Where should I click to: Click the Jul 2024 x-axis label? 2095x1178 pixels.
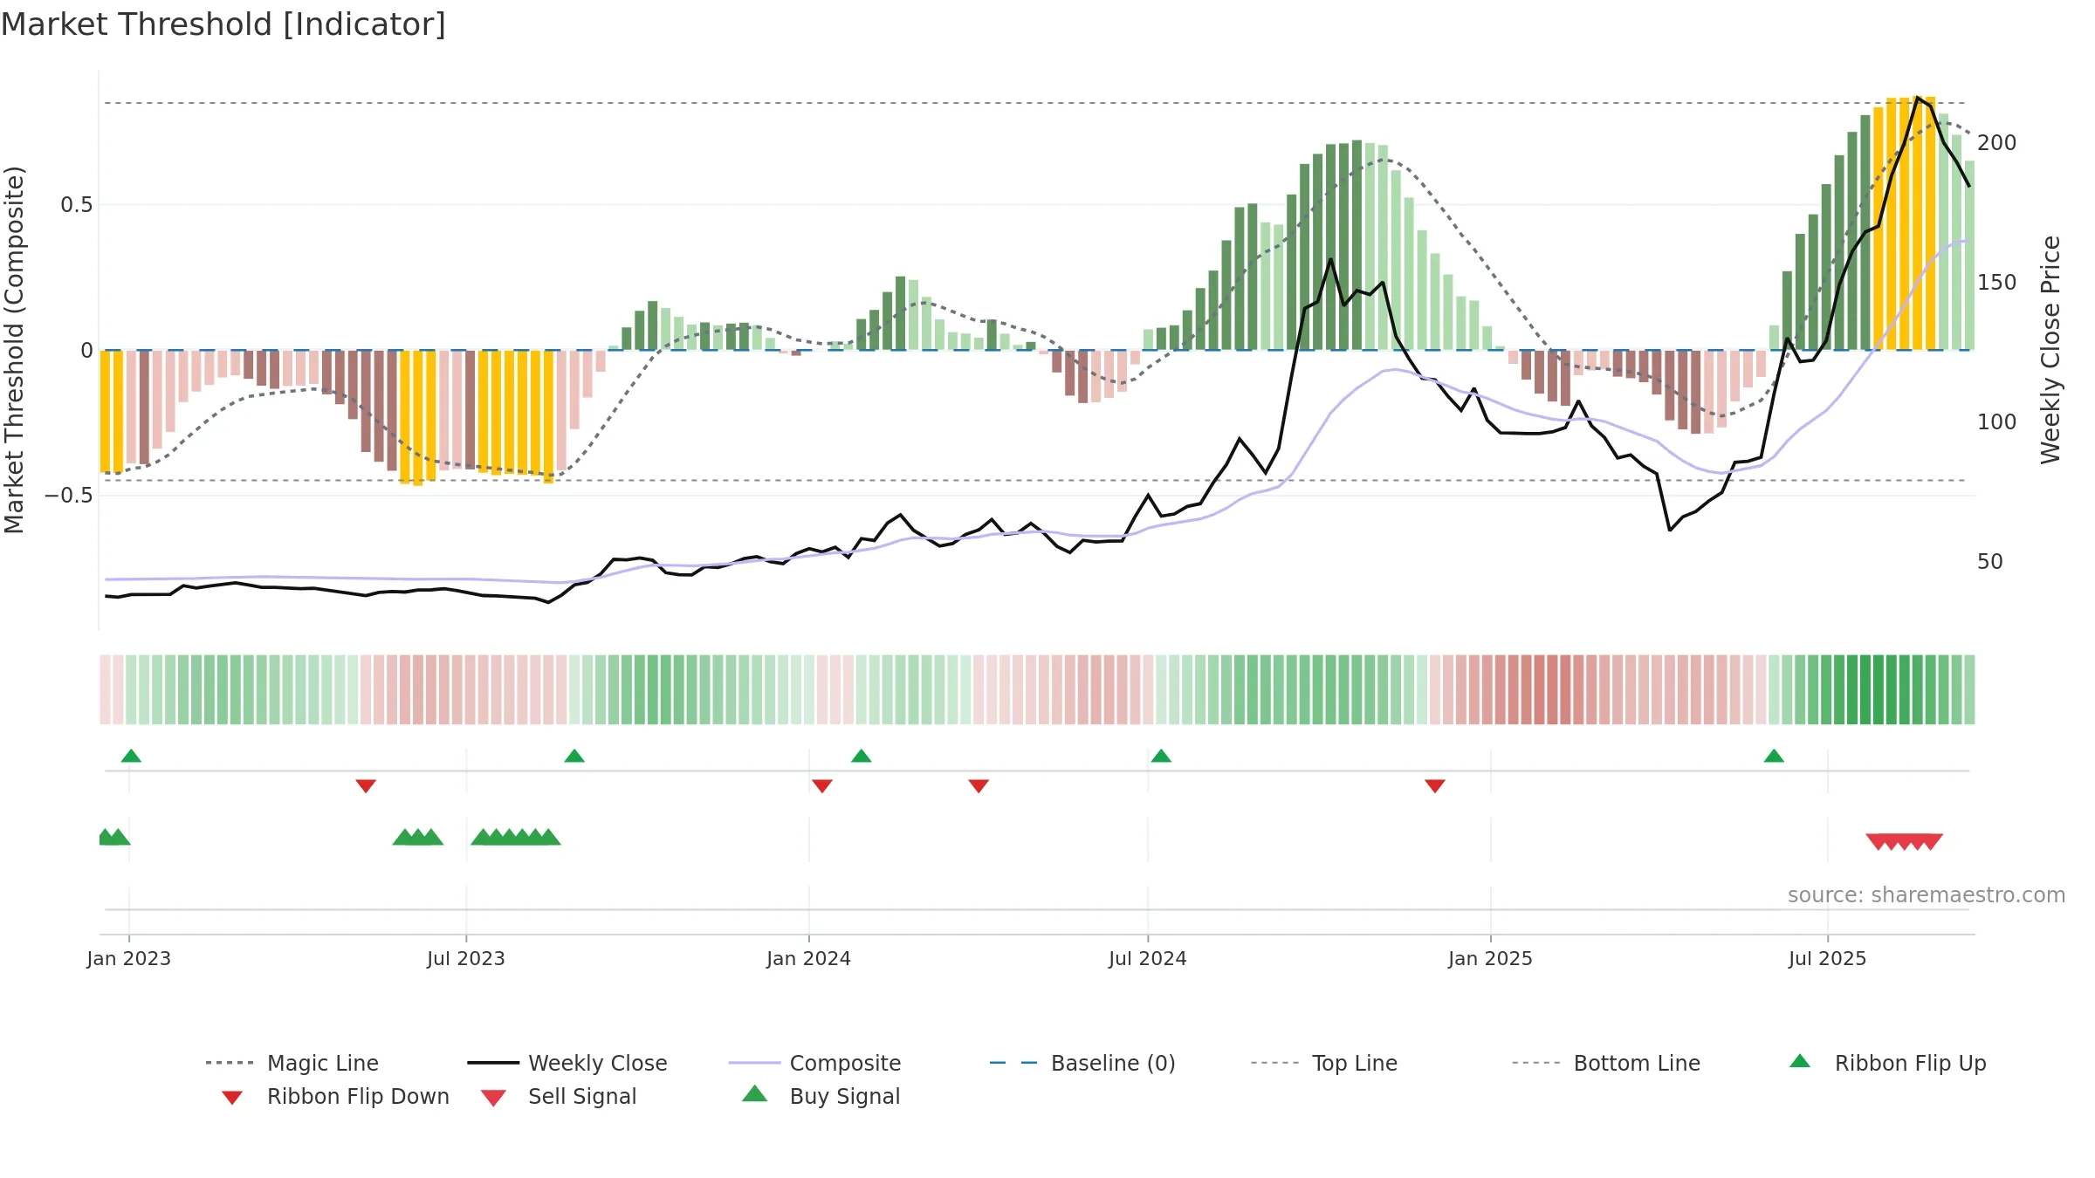tap(1148, 958)
